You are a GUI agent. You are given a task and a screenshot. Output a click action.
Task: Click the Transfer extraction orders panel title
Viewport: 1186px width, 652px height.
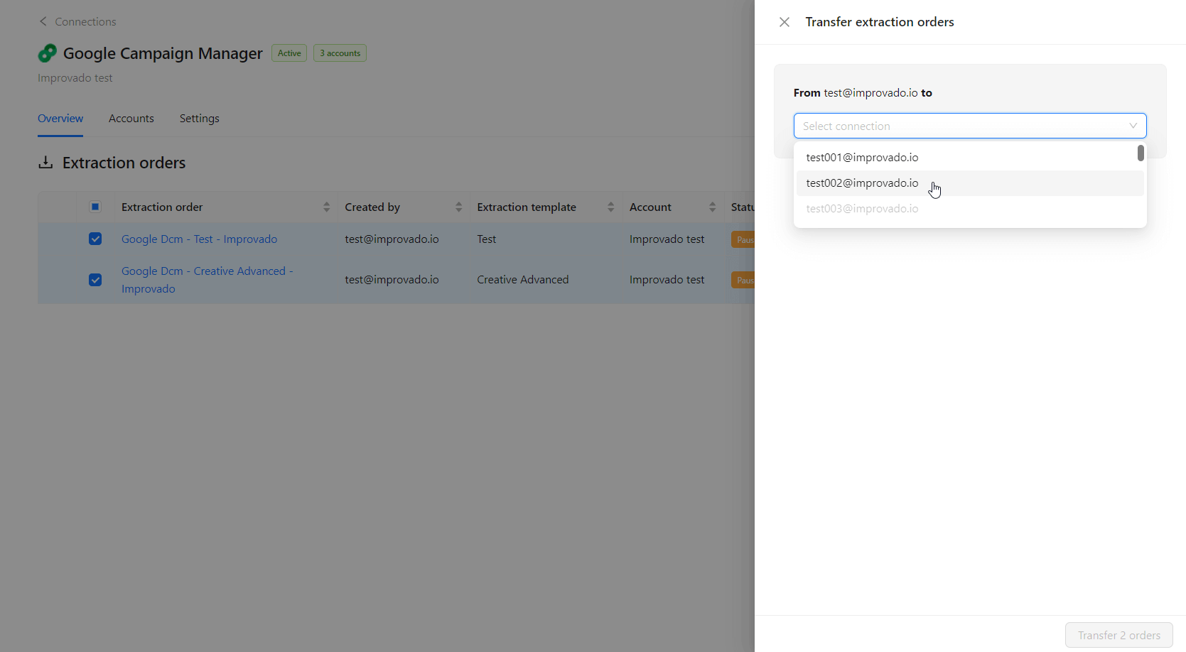point(880,22)
